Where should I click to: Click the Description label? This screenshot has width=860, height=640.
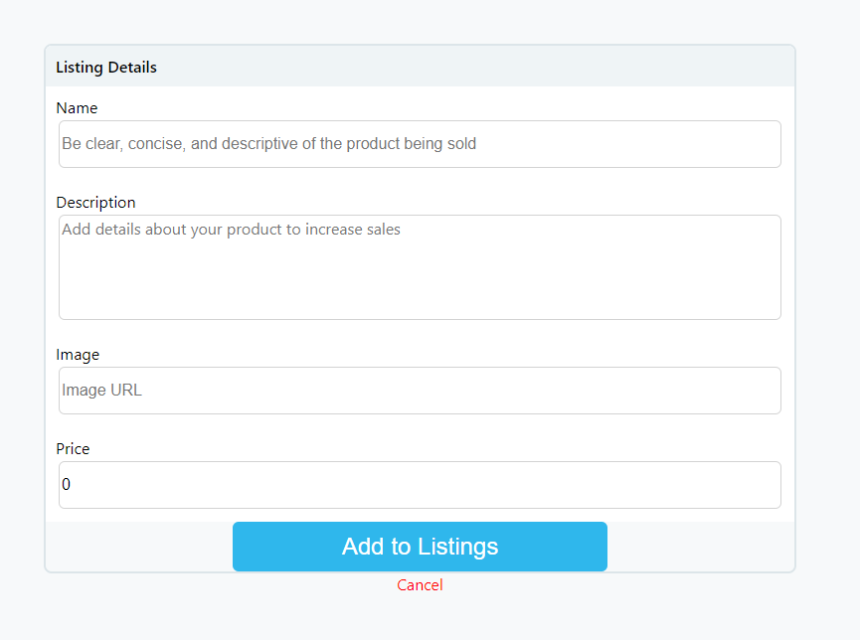coord(95,202)
